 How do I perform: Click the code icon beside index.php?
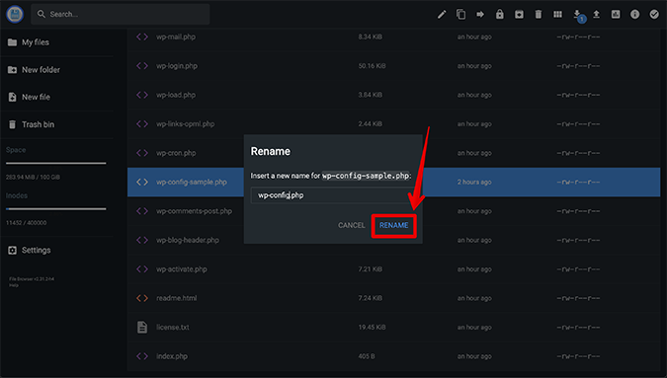[x=142, y=356]
